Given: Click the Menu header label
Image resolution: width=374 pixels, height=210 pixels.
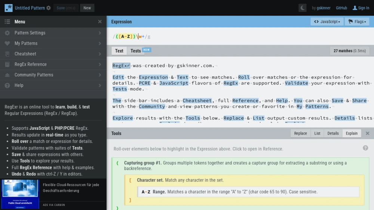Looking at the screenshot, I should (x=20, y=22).
